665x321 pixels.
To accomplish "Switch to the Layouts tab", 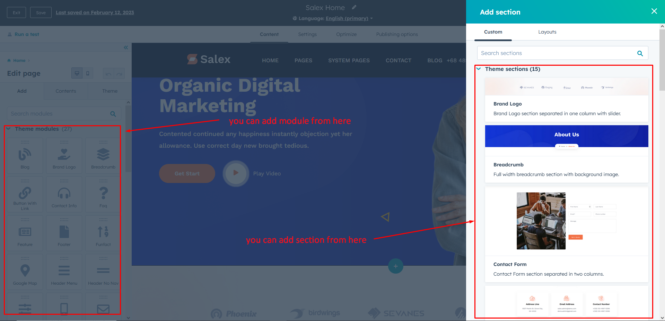I will click(x=547, y=32).
